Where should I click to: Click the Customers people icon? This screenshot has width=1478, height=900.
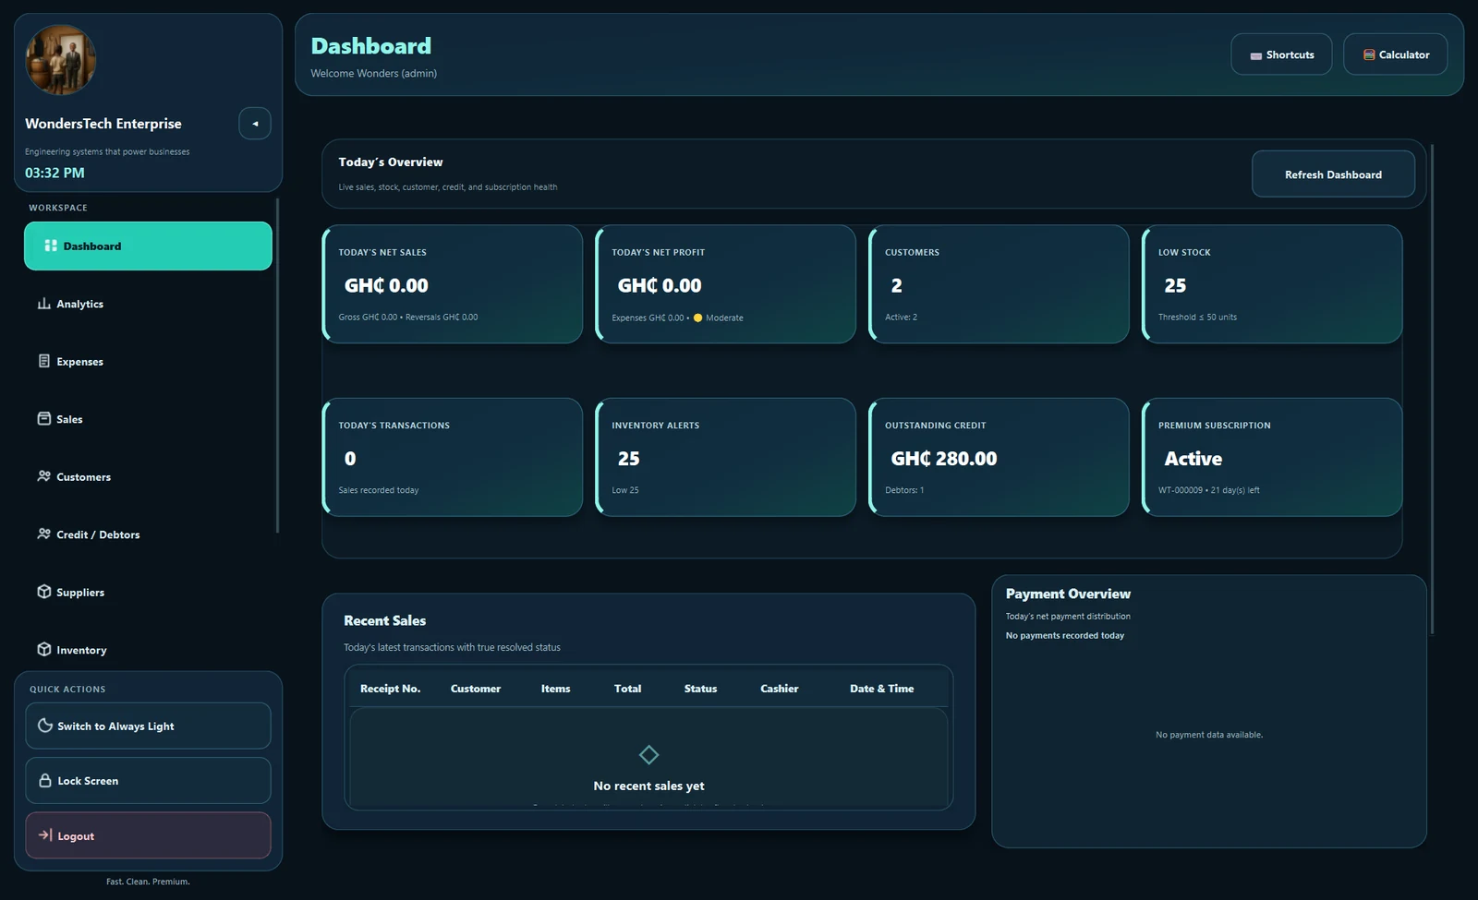pyautogui.click(x=43, y=476)
